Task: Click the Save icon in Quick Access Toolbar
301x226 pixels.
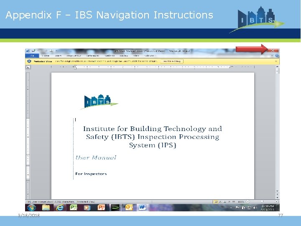Action: [33, 51]
